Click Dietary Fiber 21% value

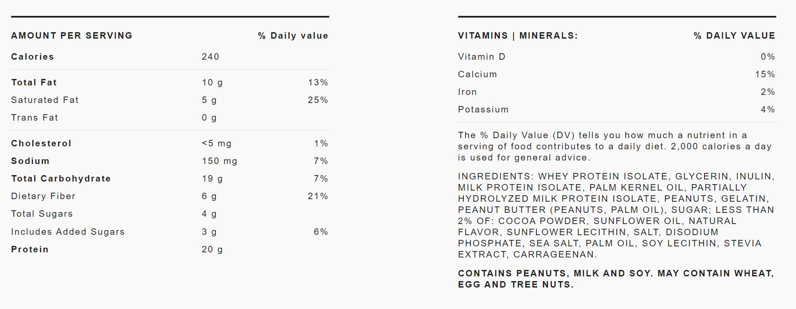pos(318,196)
